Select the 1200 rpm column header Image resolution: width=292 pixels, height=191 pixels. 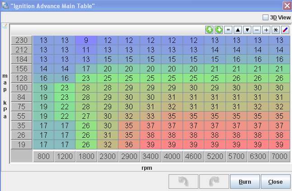(x=65, y=156)
